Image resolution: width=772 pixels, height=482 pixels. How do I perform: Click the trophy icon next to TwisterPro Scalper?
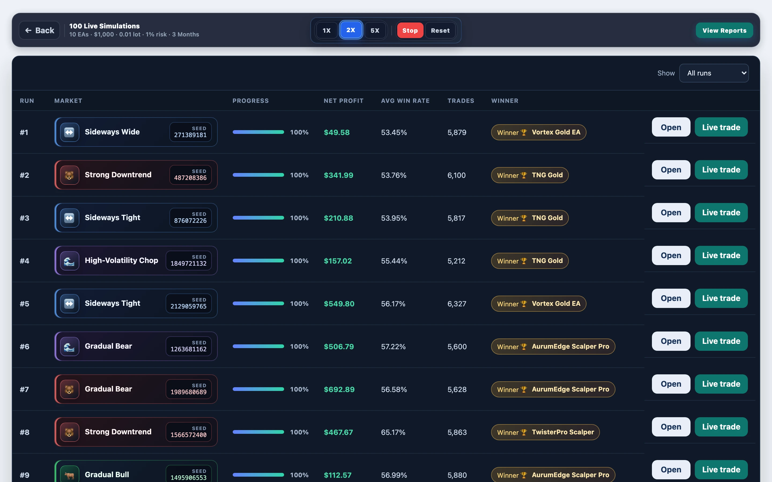(524, 432)
